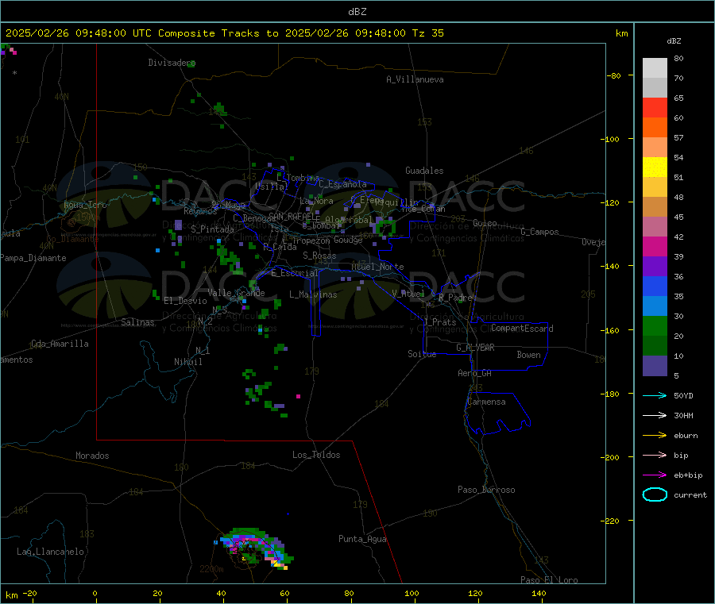
Task: Click the 'Soitue' place label
Action: click(422, 354)
